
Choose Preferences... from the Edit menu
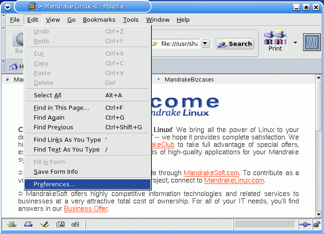[x=54, y=184]
